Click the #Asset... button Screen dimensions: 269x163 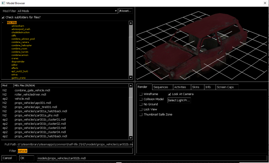pyautogui.click(x=126, y=11)
